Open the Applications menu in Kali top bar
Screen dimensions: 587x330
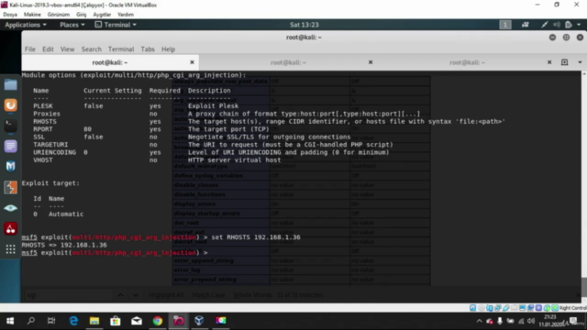[26, 25]
